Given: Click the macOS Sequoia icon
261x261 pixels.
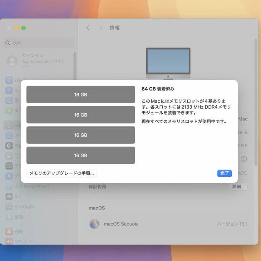Looking at the screenshot, I should (94, 224).
